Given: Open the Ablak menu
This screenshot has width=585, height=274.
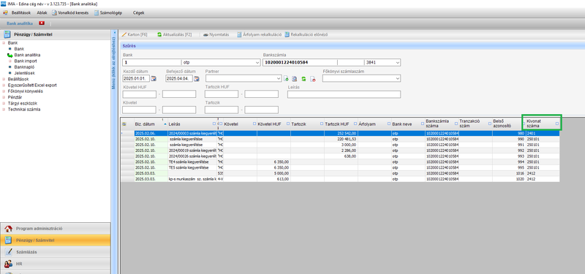Looking at the screenshot, I should (42, 12).
